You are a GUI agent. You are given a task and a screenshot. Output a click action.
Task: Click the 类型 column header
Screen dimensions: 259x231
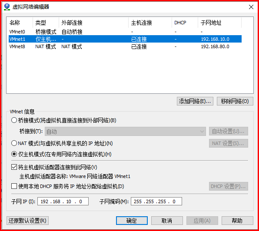click(46, 23)
